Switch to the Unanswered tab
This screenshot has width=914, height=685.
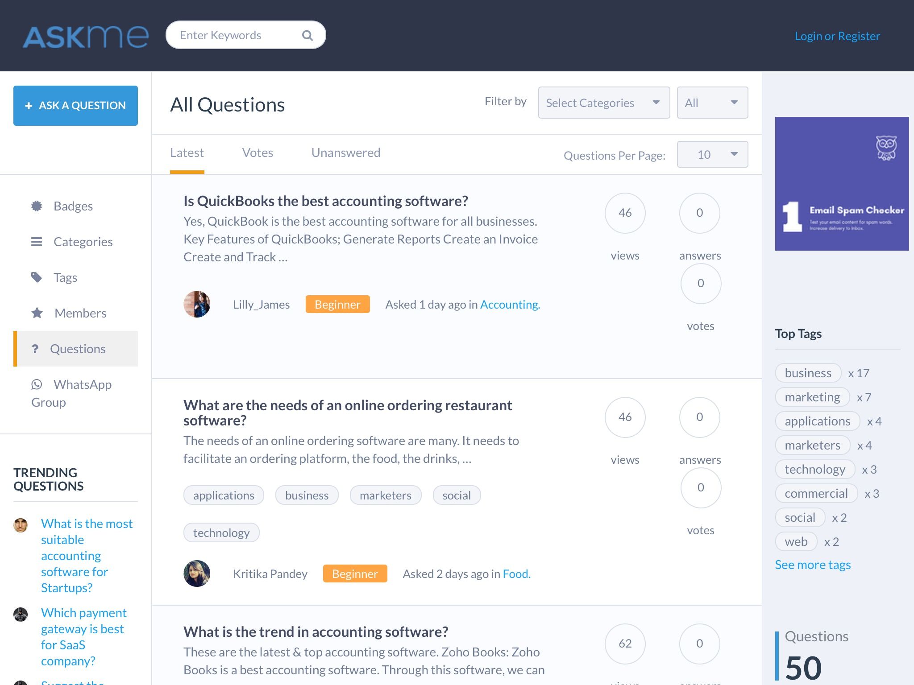point(346,153)
